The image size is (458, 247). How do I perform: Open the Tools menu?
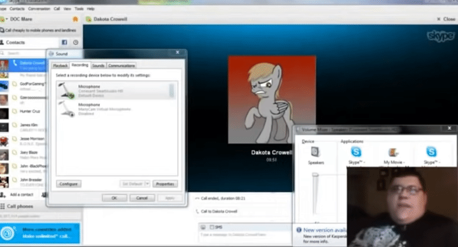point(79,9)
